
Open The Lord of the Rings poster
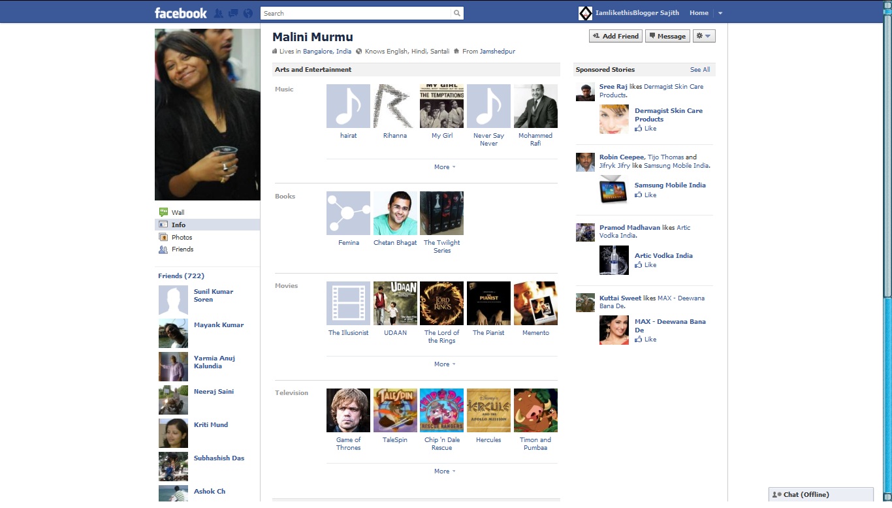pos(441,303)
